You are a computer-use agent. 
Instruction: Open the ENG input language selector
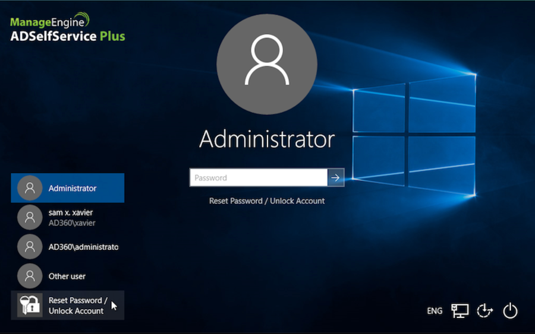[435, 311]
